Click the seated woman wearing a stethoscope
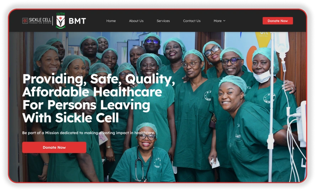The height and width of the screenshot is (191, 316). [x=144, y=155]
